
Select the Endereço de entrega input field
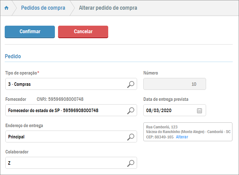pyautogui.click(x=66, y=137)
